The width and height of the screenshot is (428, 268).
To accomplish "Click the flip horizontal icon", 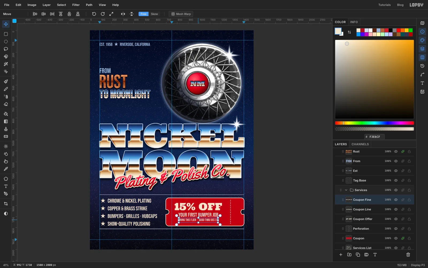I will (123, 14).
